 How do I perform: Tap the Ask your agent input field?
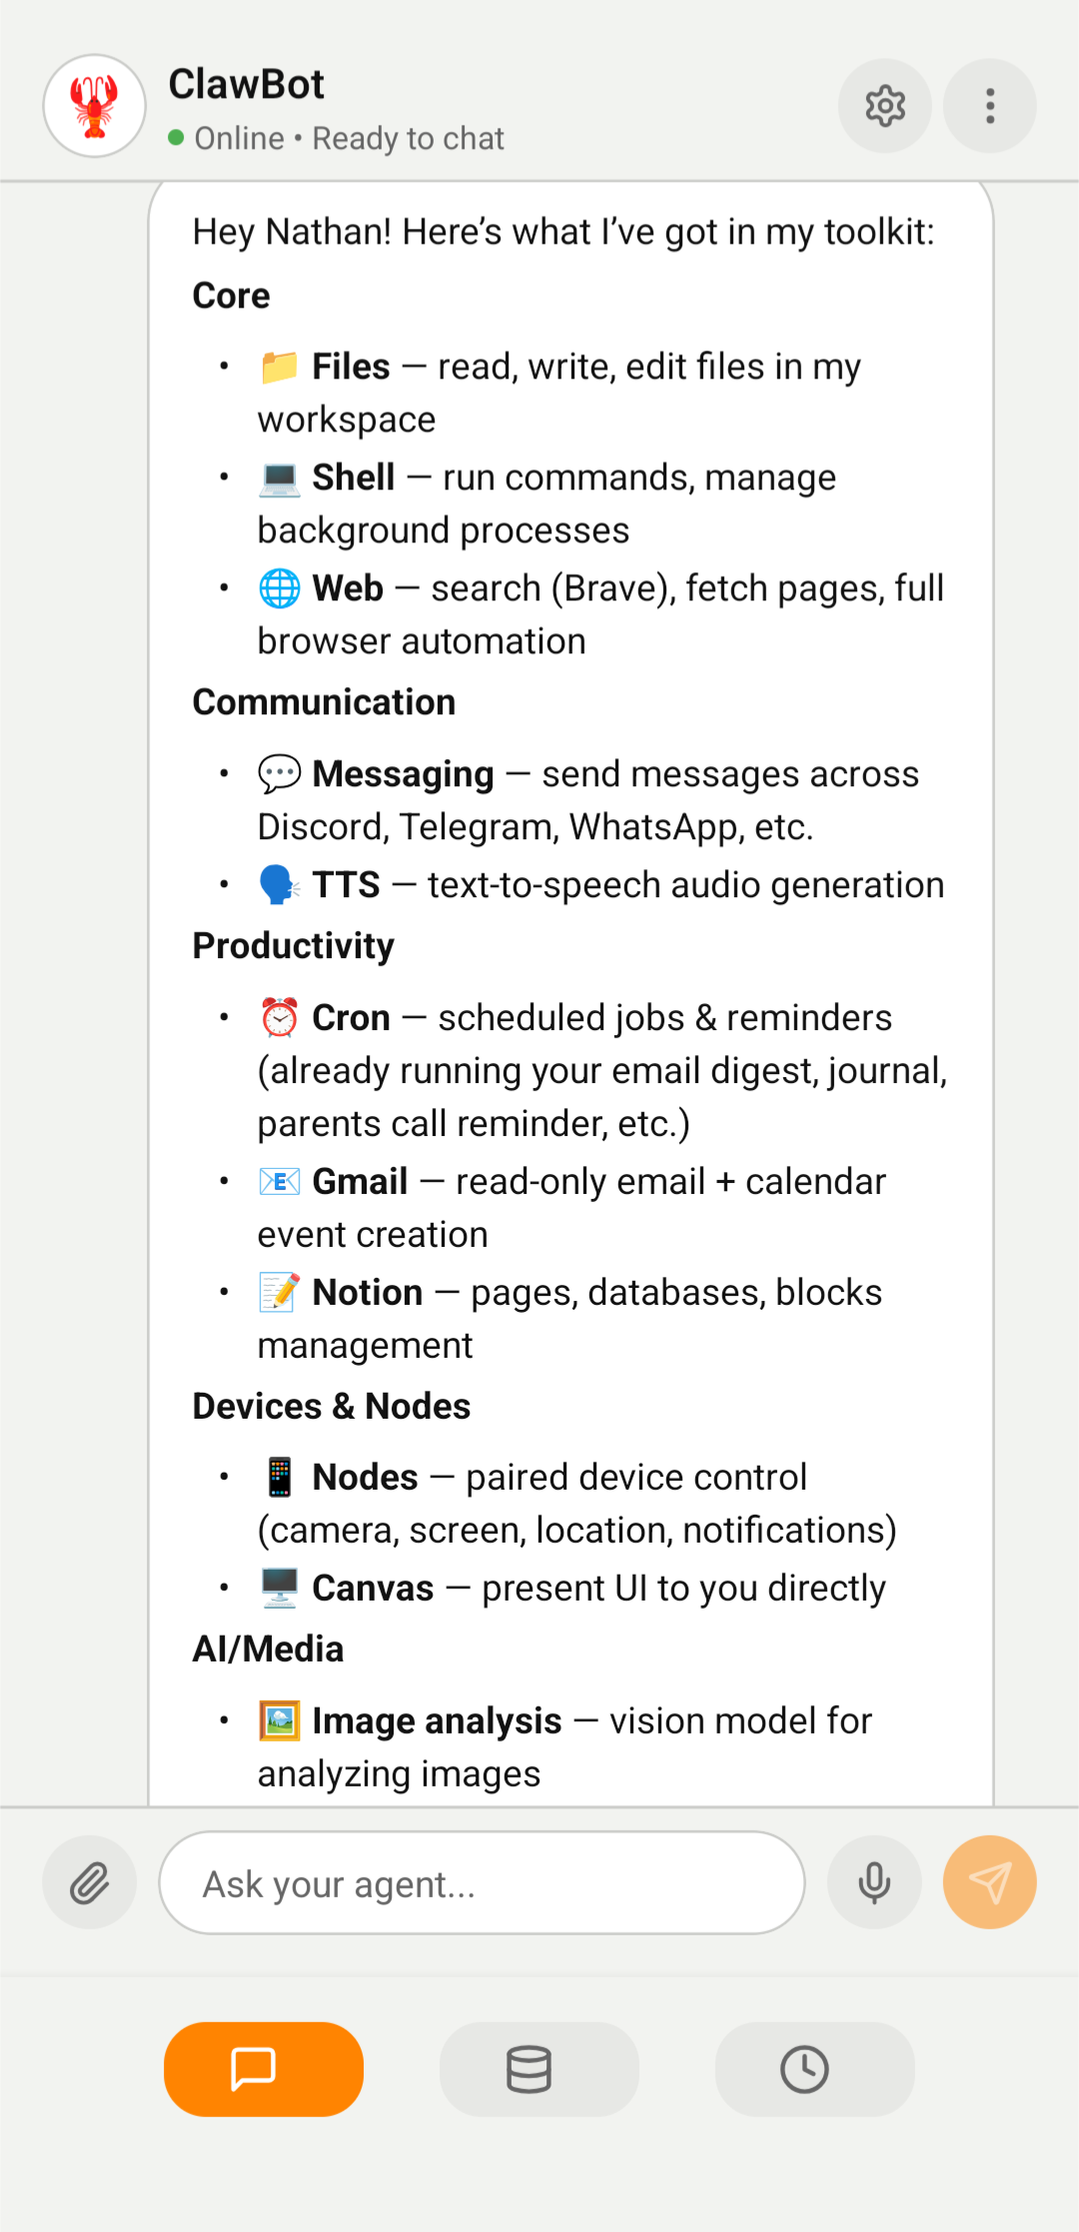pyautogui.click(x=480, y=1882)
